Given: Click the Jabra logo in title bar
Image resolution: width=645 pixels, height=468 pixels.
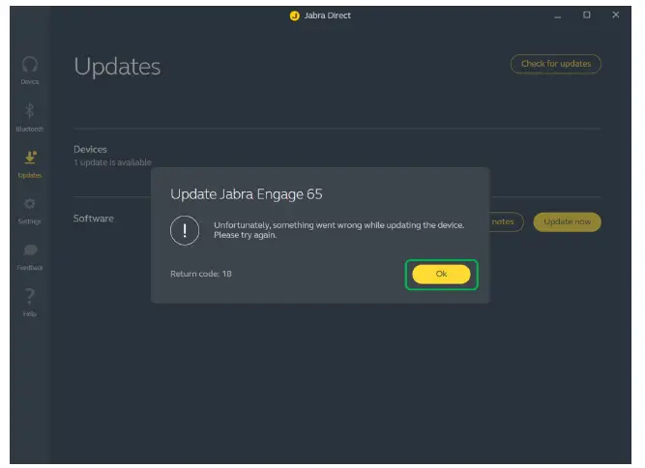Looking at the screenshot, I should [294, 15].
